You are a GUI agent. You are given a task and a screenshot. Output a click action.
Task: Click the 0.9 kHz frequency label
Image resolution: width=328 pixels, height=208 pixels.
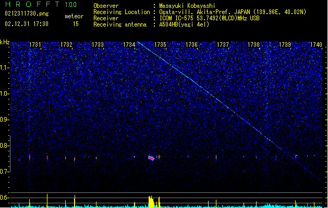[4, 120]
